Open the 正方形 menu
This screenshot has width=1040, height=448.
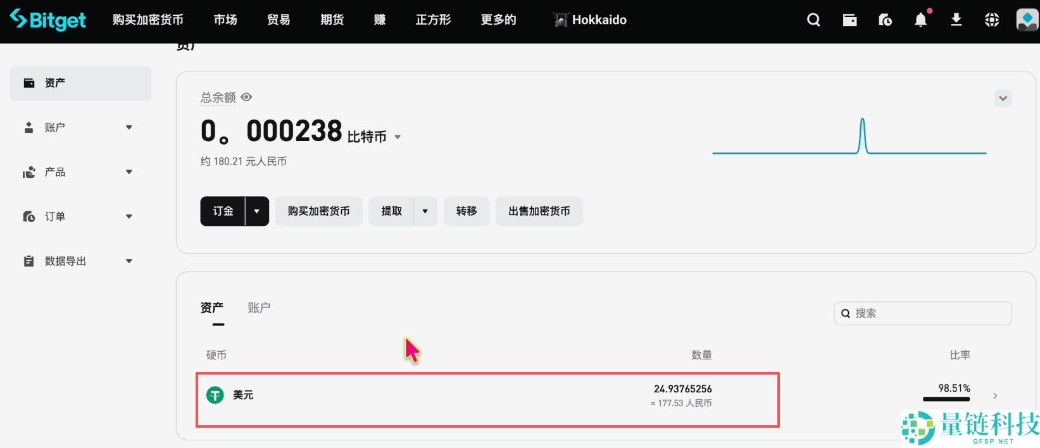tap(434, 20)
